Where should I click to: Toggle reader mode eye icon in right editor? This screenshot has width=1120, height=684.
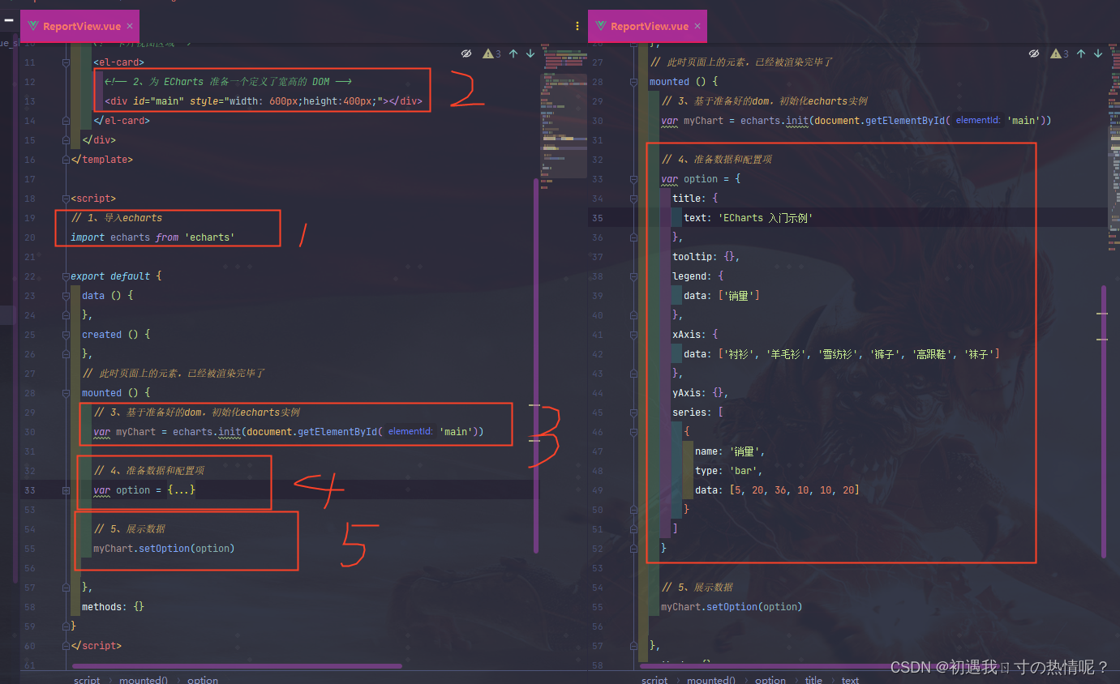tap(1034, 53)
